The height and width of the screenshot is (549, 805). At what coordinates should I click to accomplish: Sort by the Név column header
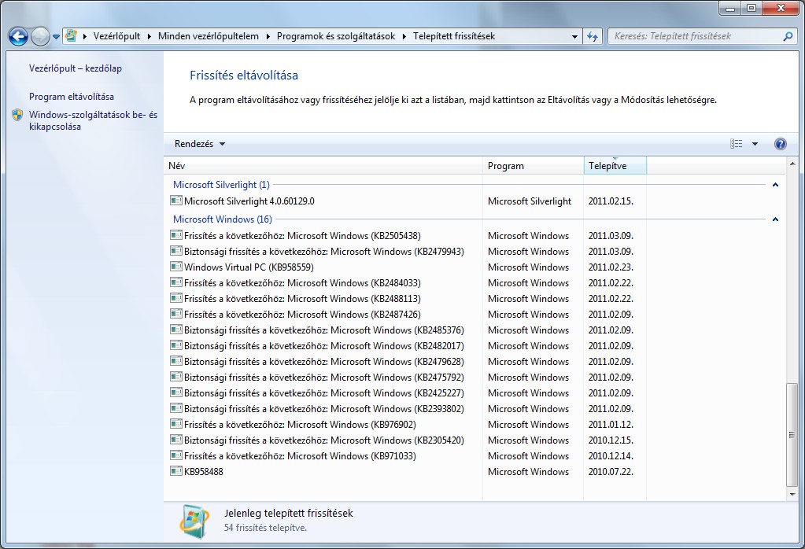(x=323, y=166)
